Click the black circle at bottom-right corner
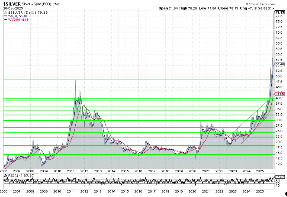The image size is (287, 197). (286, 193)
